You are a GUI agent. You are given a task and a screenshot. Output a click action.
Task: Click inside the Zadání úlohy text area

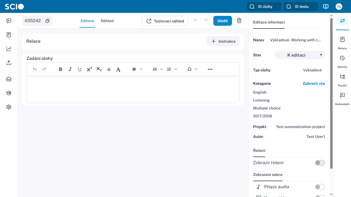coord(133,89)
